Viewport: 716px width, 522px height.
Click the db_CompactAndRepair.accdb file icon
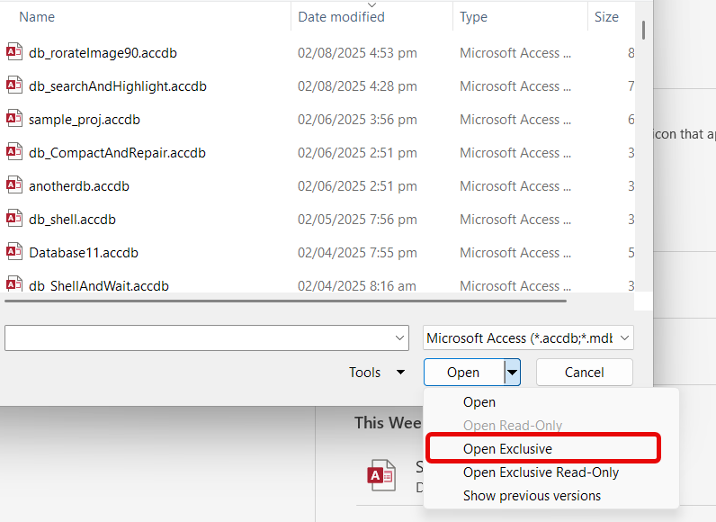pyautogui.click(x=13, y=153)
